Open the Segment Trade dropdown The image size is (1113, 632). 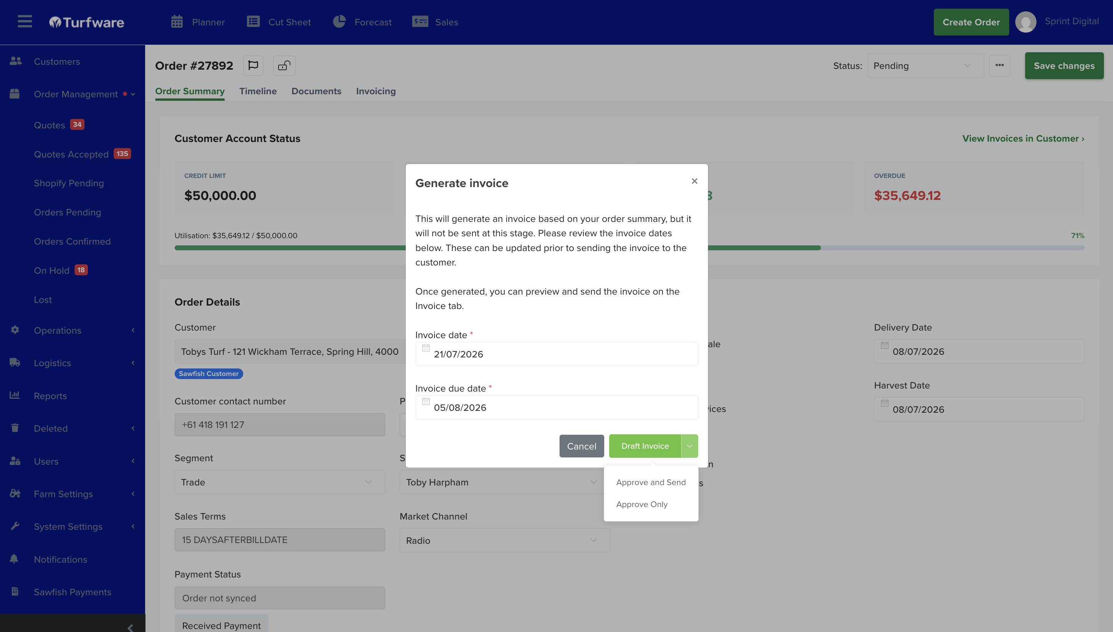click(280, 482)
